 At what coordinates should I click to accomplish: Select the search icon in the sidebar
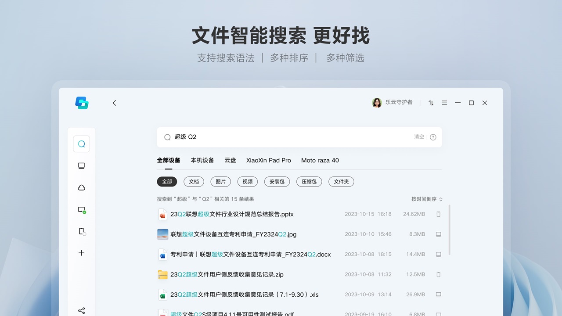pos(81,144)
